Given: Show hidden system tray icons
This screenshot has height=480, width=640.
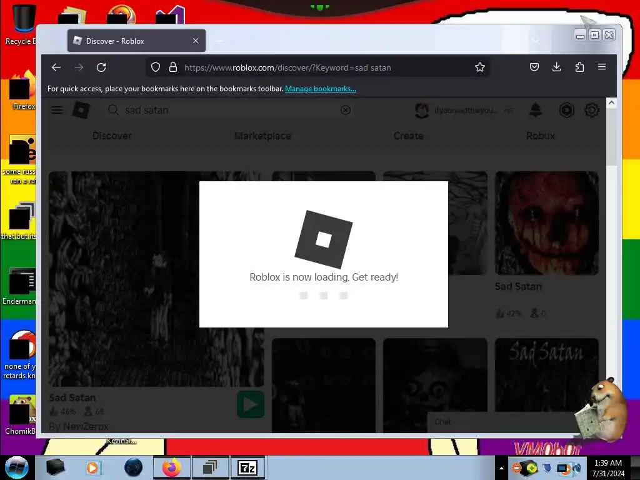Looking at the screenshot, I should click(x=502, y=468).
